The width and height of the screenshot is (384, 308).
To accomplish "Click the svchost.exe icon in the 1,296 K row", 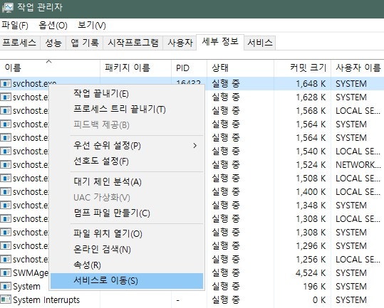I will tap(6, 245).
